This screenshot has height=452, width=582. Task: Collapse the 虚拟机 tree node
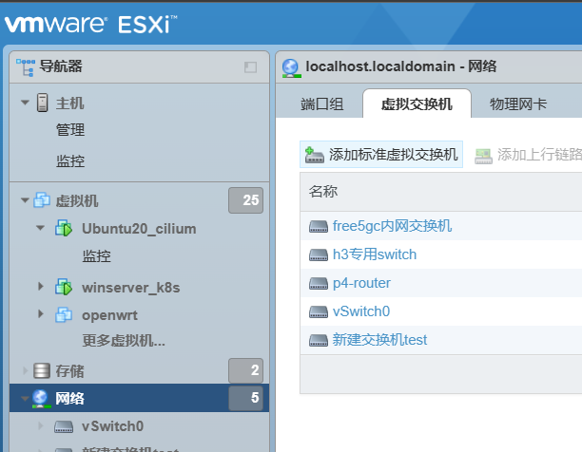24,200
